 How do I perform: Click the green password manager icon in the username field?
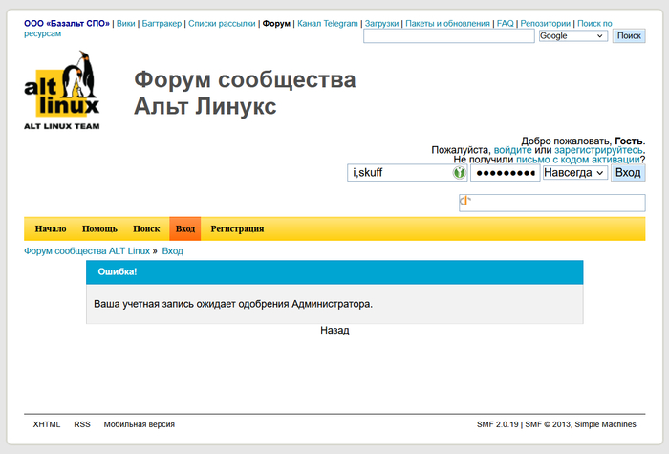(x=458, y=173)
